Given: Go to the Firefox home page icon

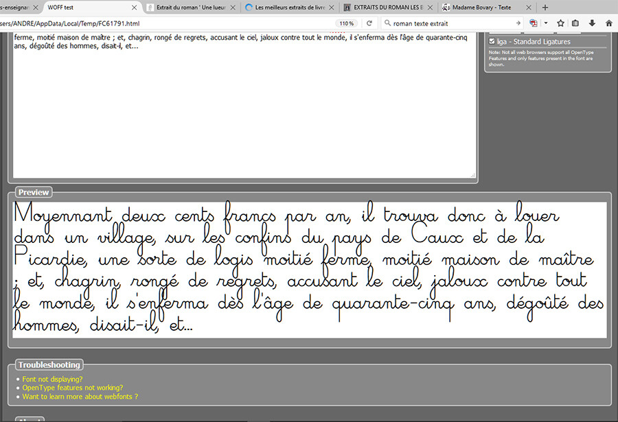Looking at the screenshot, I should click(x=608, y=23).
